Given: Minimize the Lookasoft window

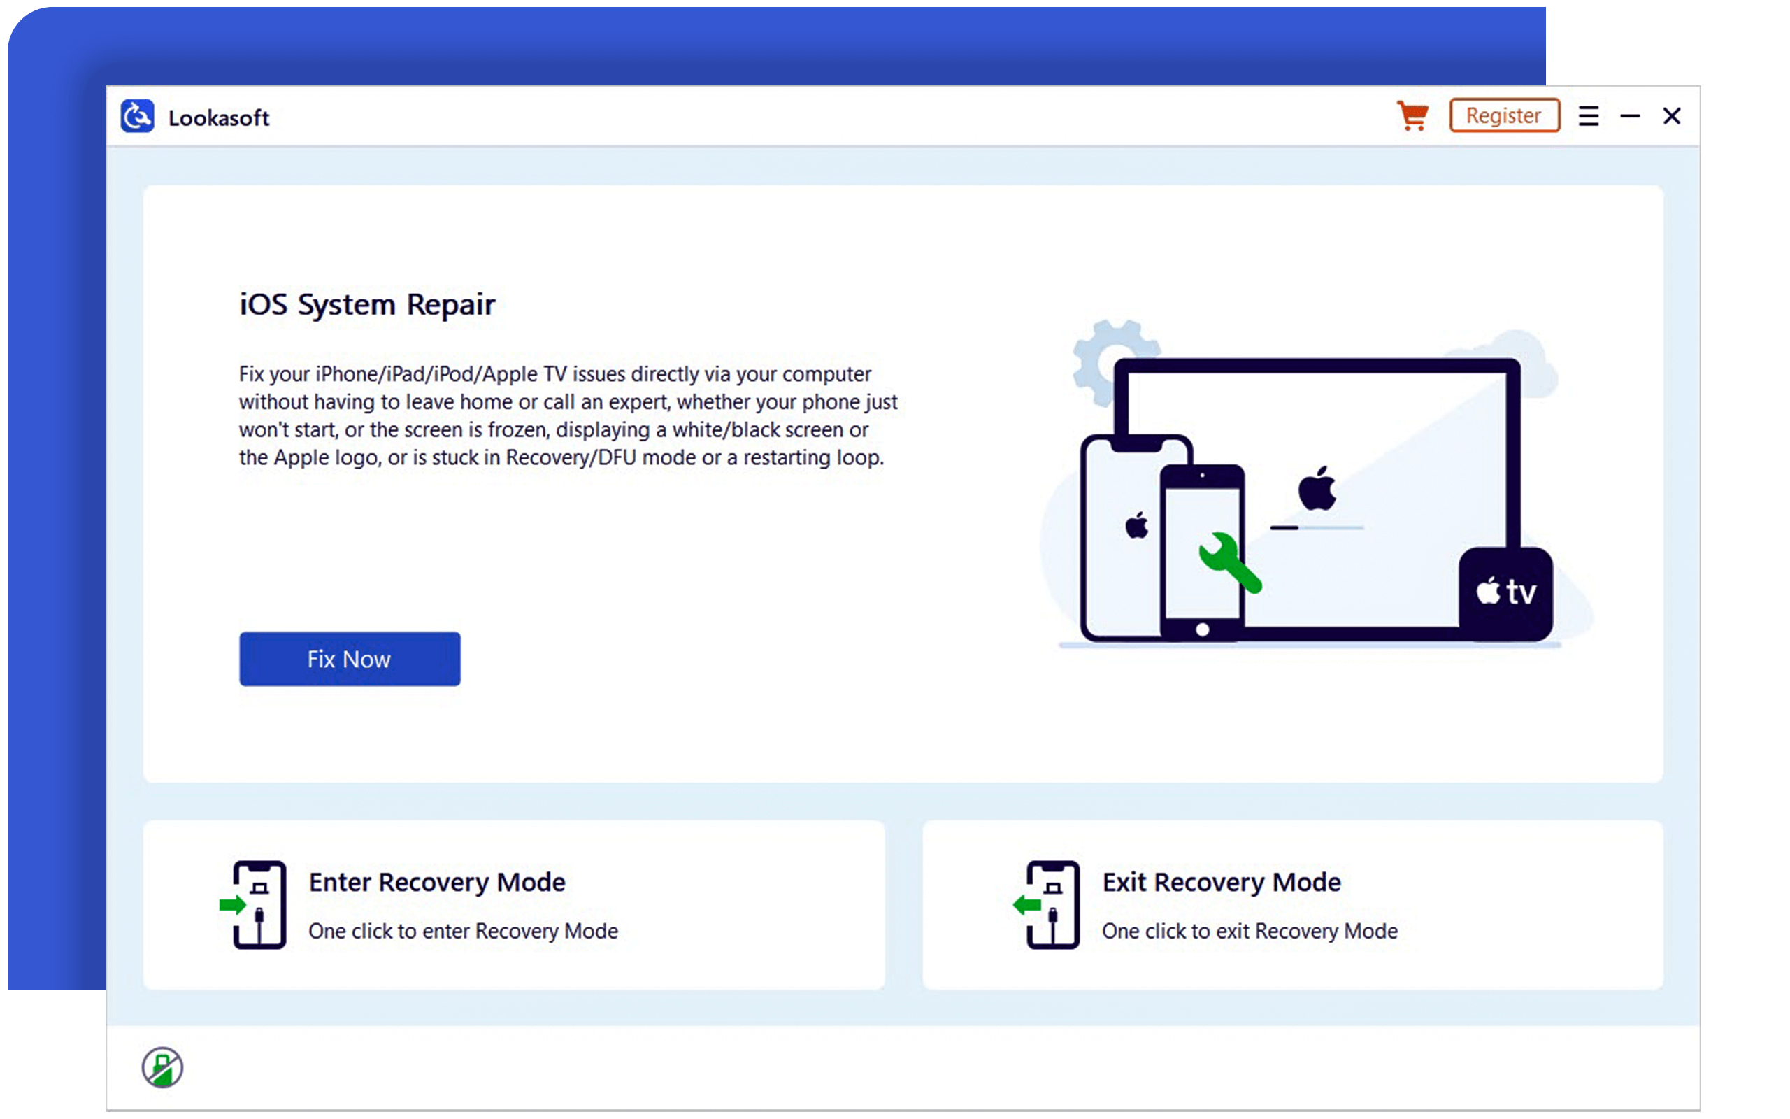Looking at the screenshot, I should [x=1631, y=116].
